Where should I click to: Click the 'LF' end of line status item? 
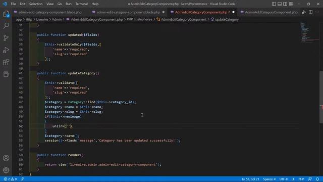pyautogui.click(x=293, y=179)
